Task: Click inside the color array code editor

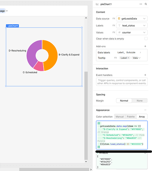Action: (x=122, y=135)
